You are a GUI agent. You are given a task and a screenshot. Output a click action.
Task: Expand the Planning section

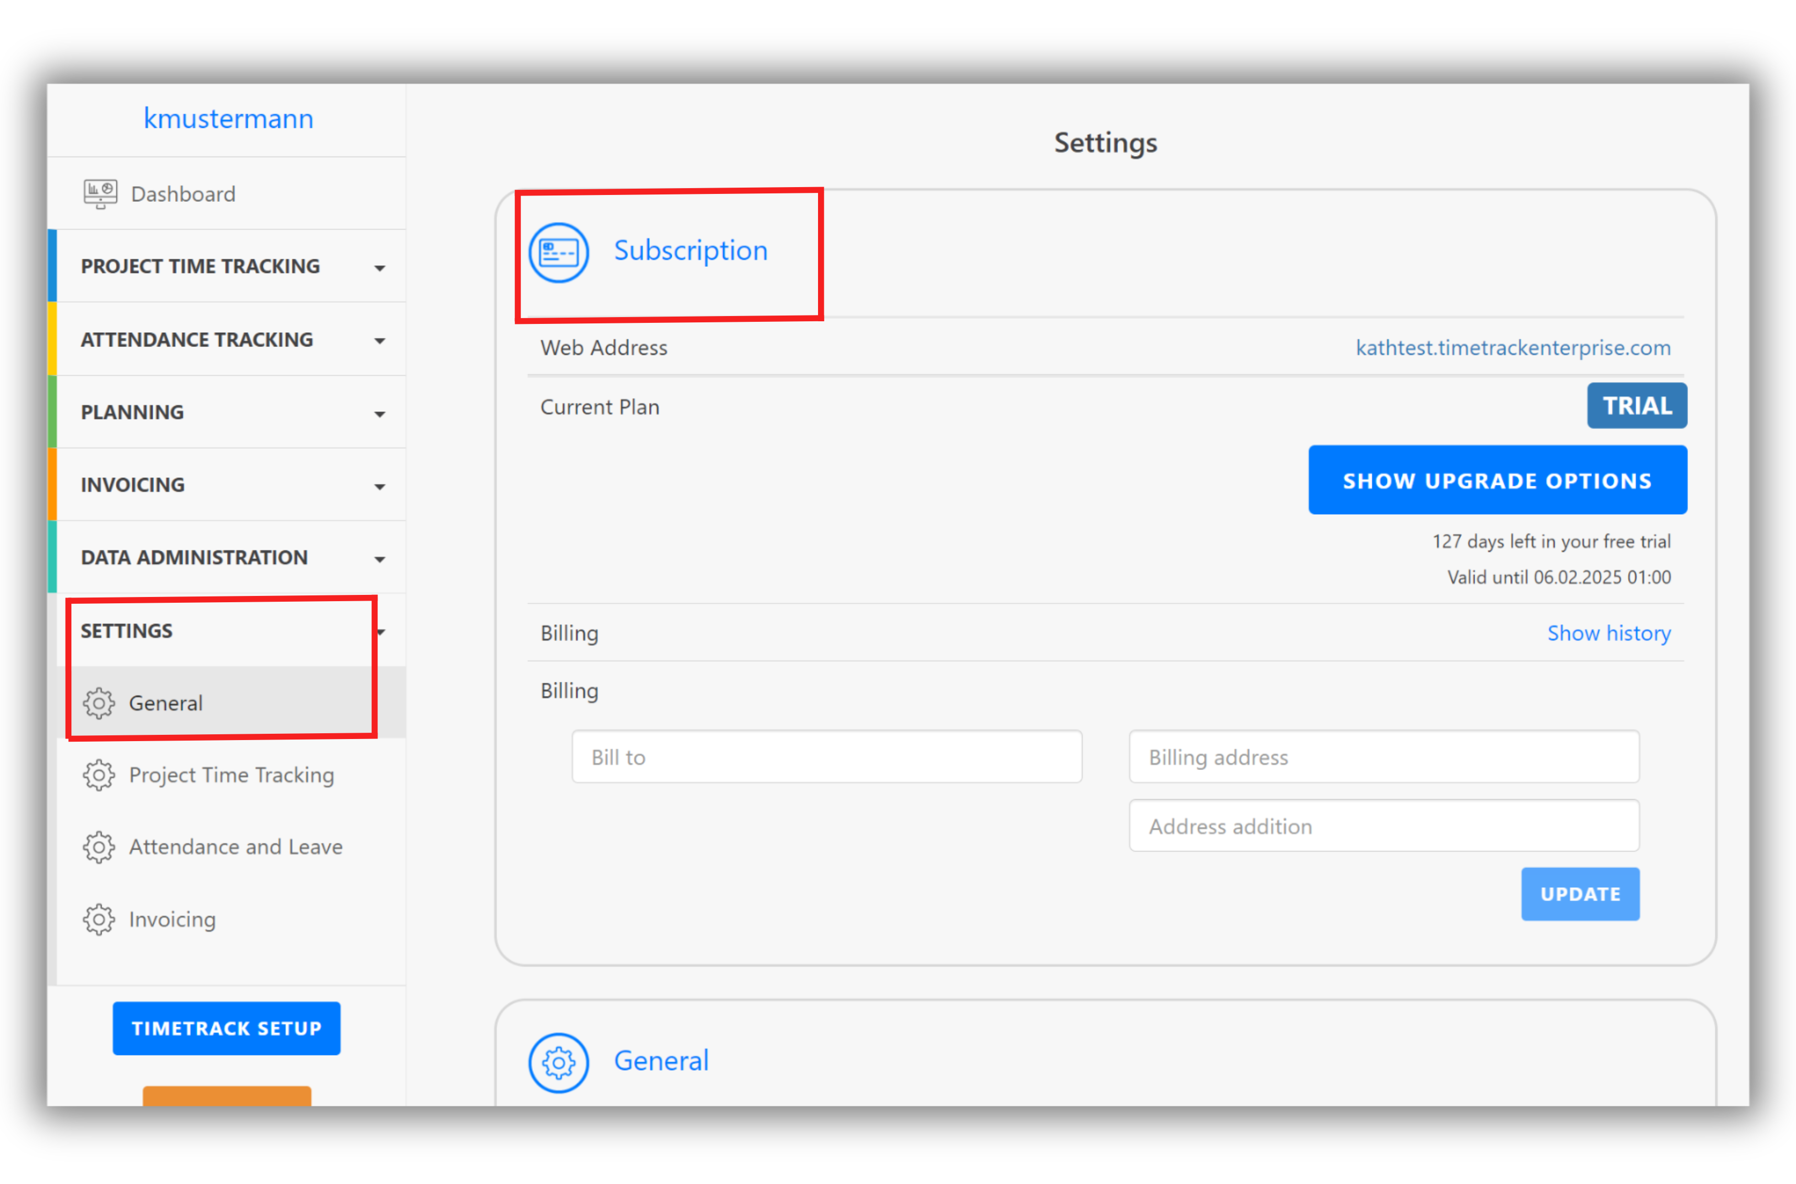[x=379, y=412]
